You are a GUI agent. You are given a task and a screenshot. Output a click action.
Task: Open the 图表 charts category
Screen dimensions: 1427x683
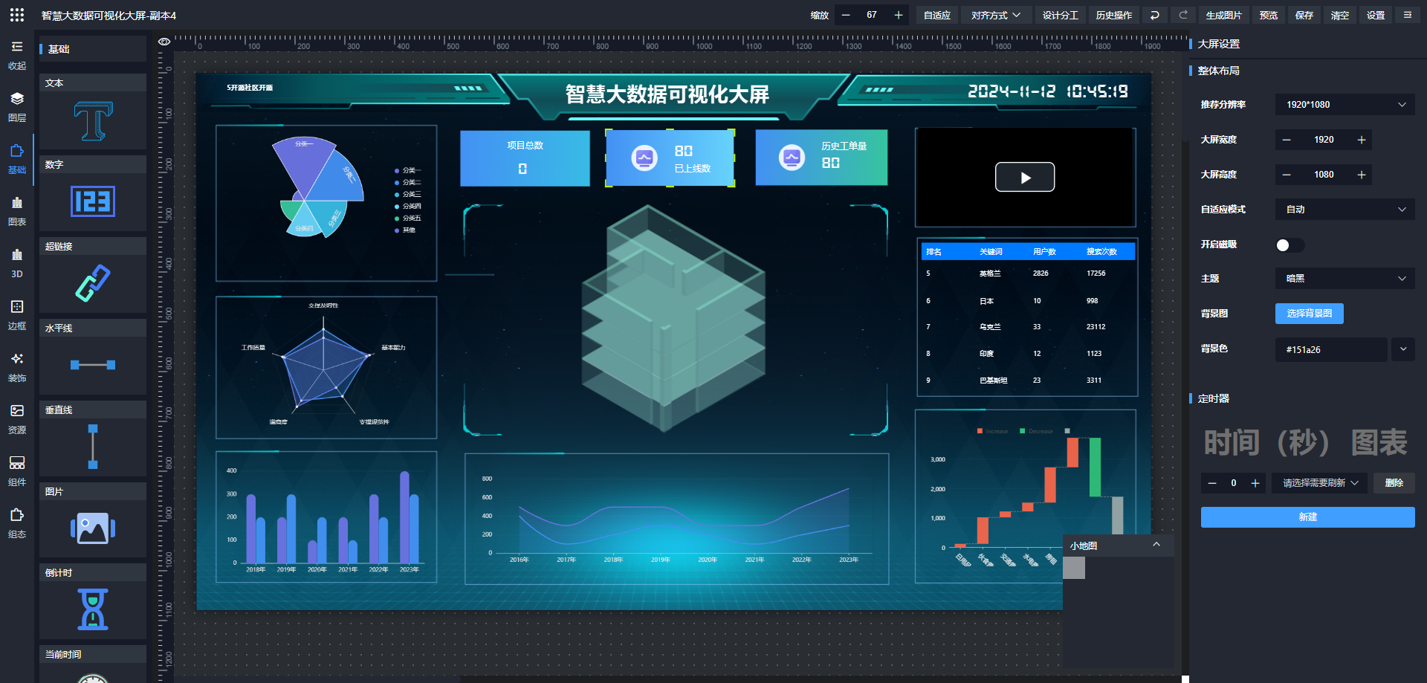[x=17, y=211]
